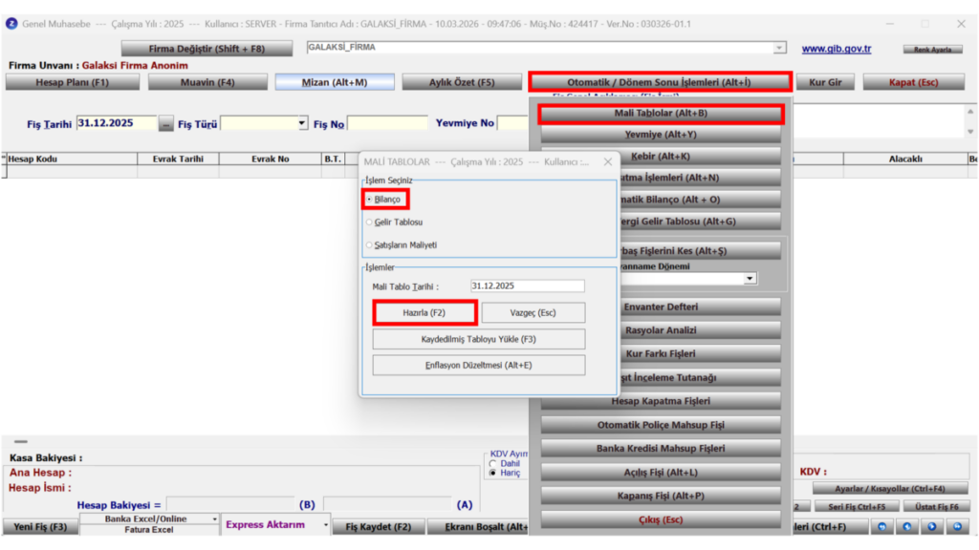Screen dimensions: 979x550
Task: Select Yevmiye (Alt+Y) from the menu
Action: point(661,135)
